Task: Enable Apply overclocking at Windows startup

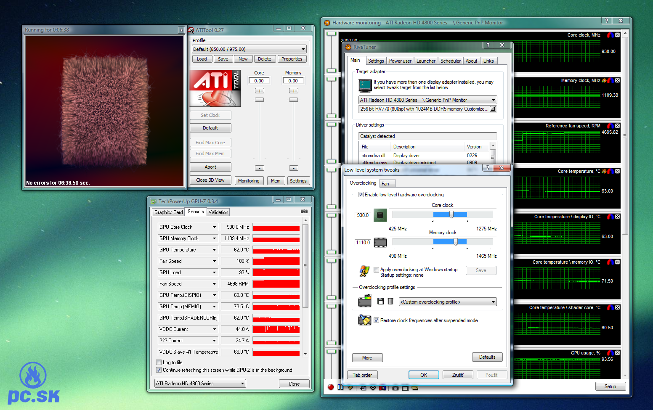Action: click(x=376, y=270)
